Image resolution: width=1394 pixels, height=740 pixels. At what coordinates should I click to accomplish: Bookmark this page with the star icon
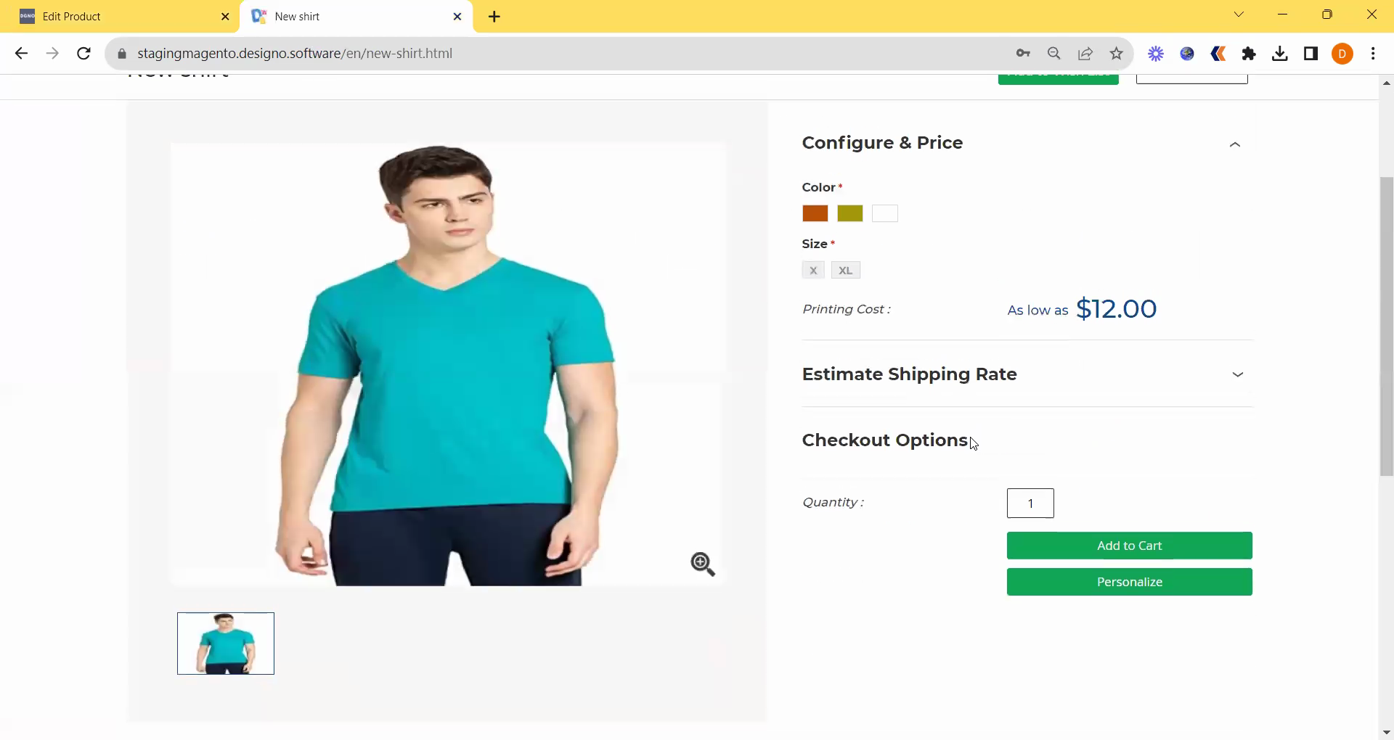1117,53
